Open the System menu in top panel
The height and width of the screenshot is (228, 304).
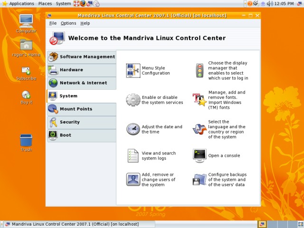[63, 3]
